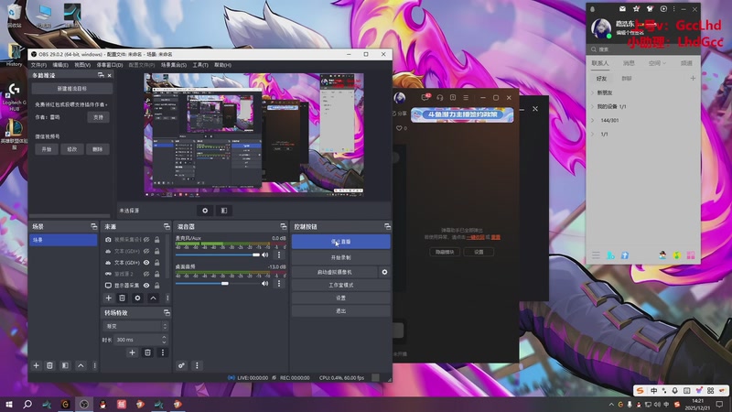Open source properties gear in the Sources toolbar

(137, 298)
